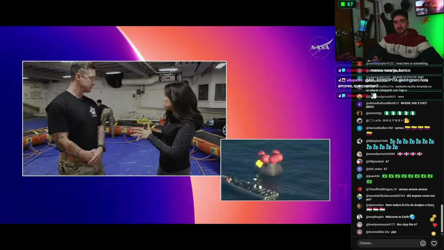The width and height of the screenshot is (444, 250).
Task: Click @ahmadhafizuddin9812's avatar
Action: tap(359, 104)
